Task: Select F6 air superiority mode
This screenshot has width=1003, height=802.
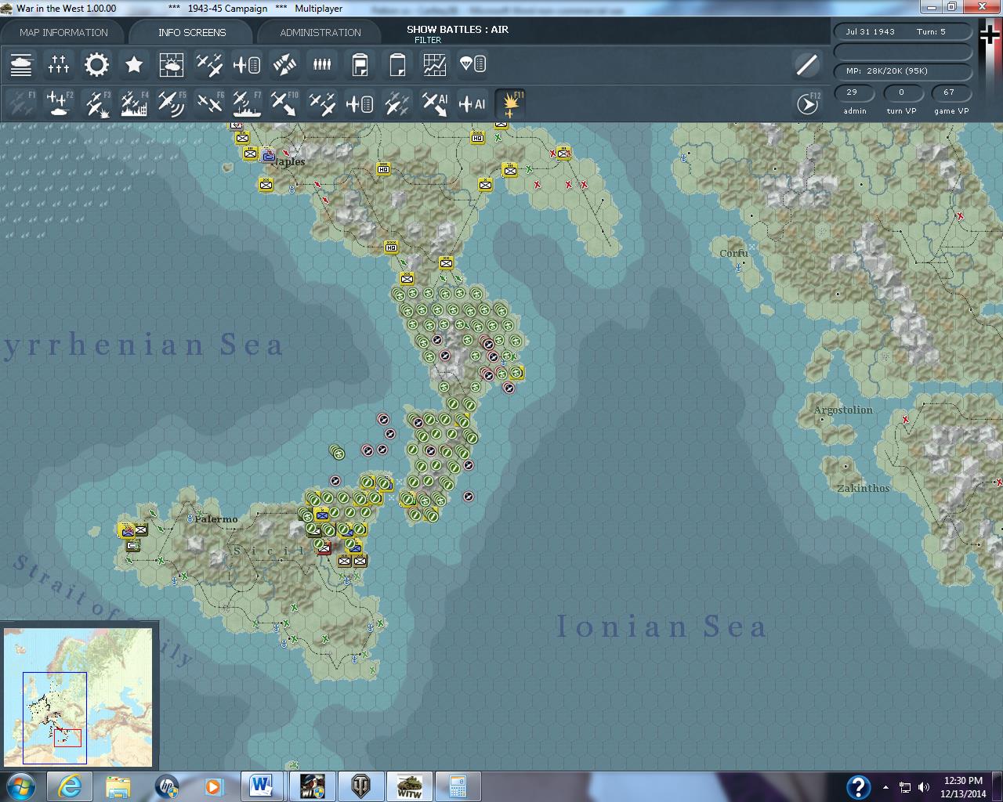Action: (209, 103)
